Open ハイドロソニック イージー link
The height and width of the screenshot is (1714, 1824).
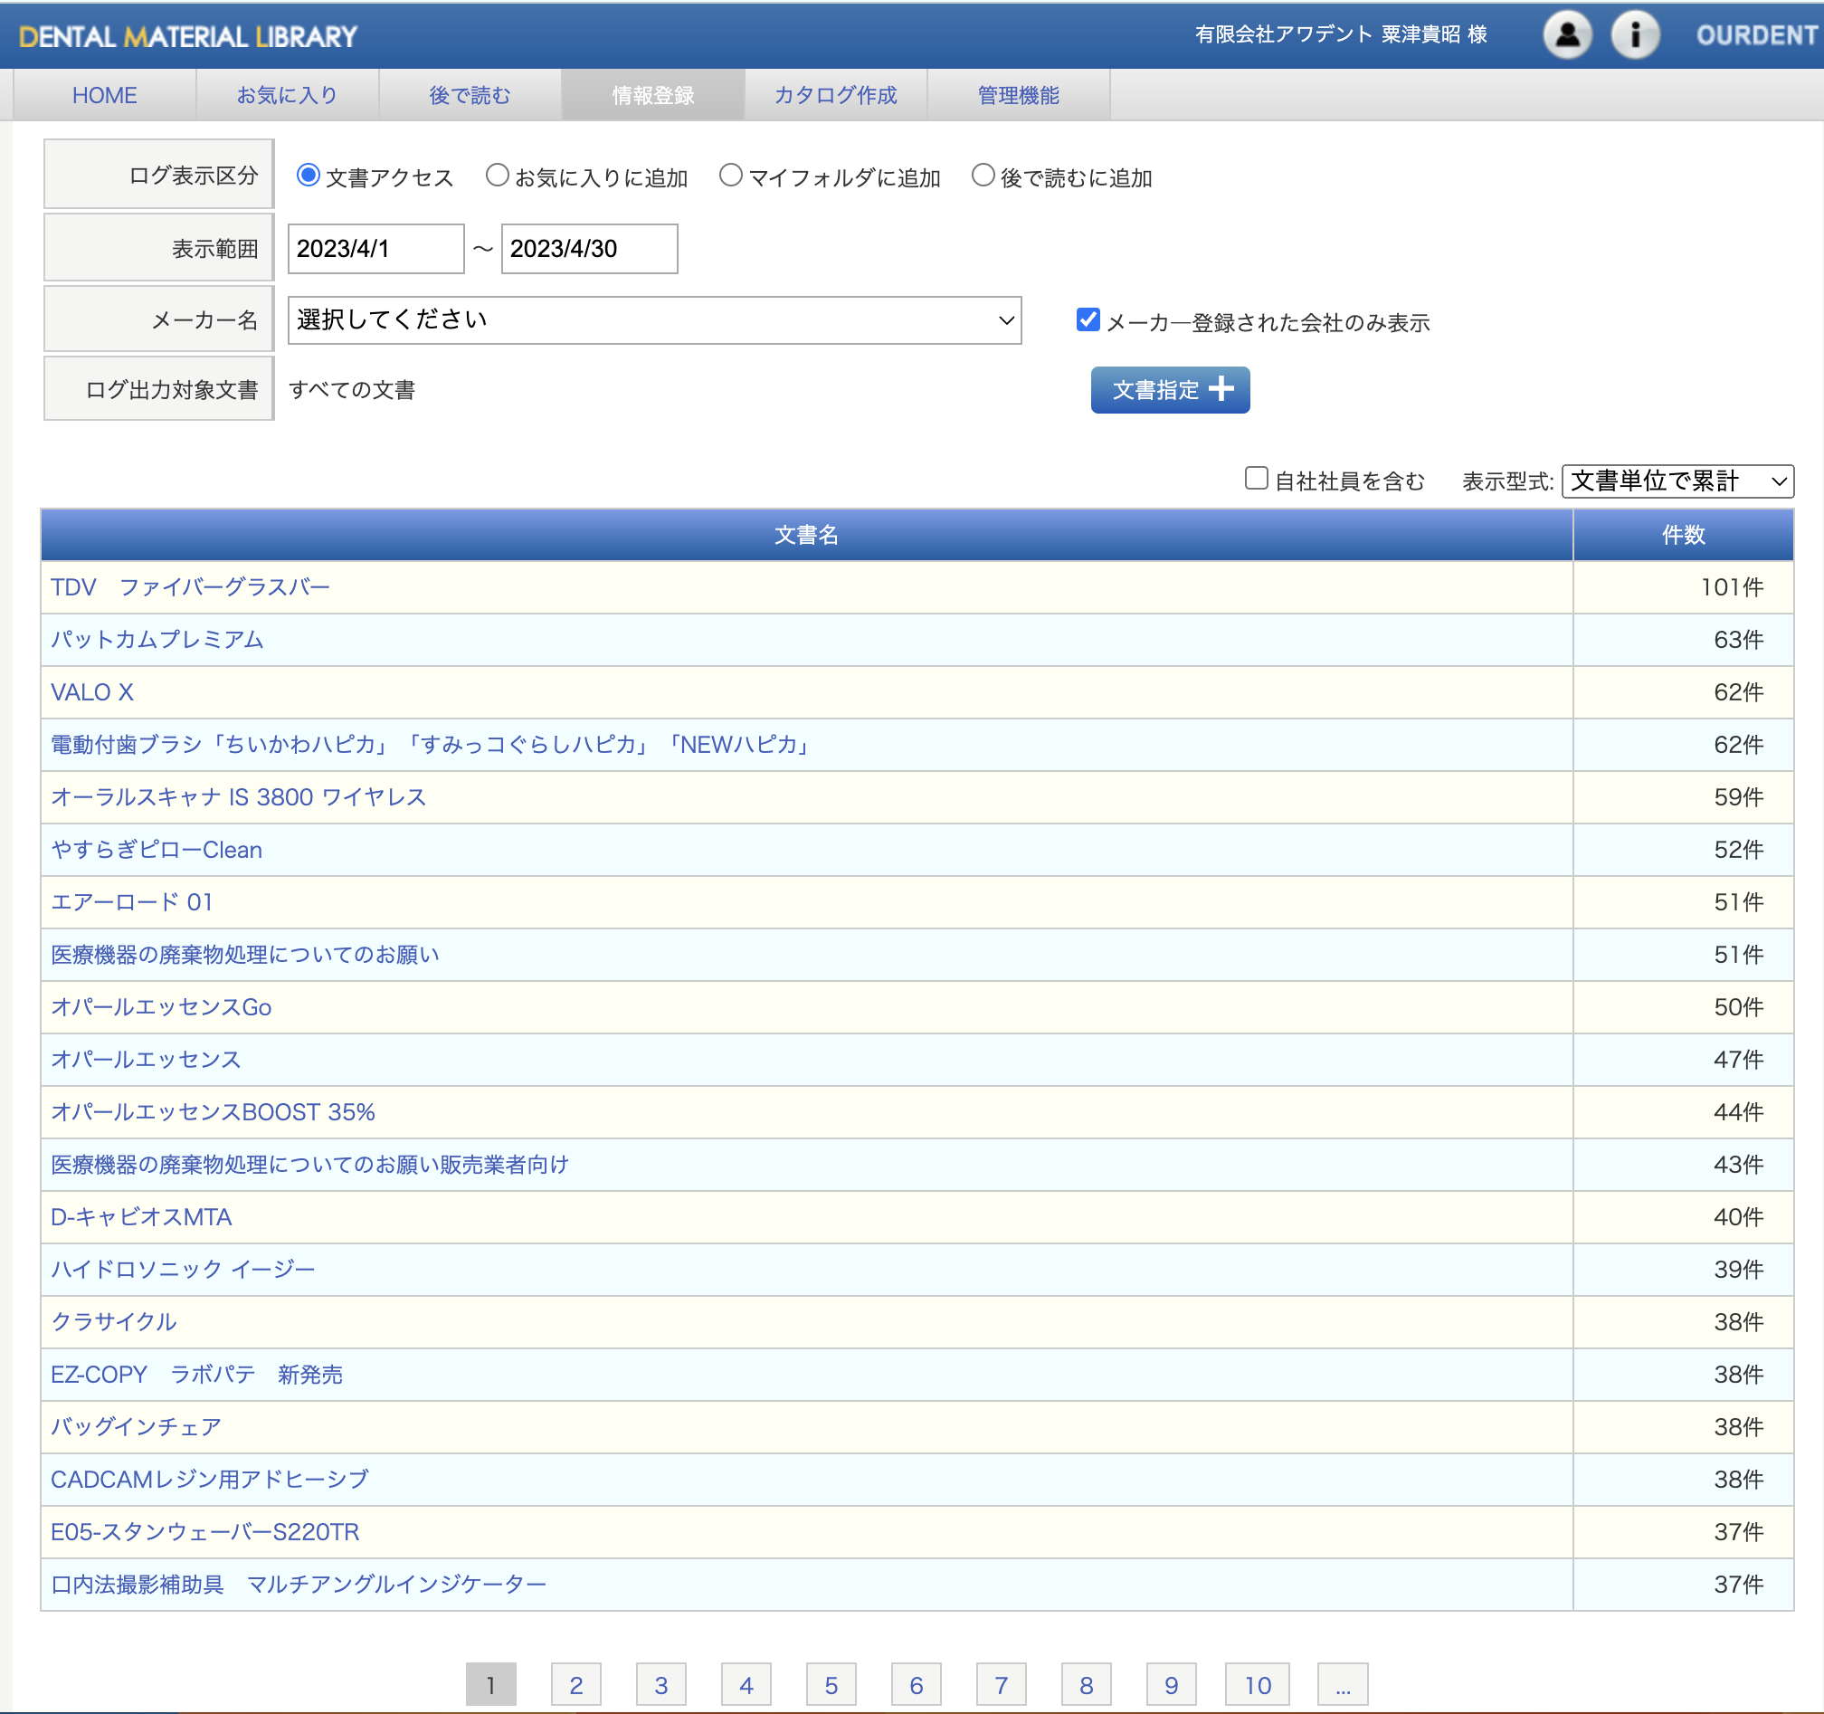point(183,1269)
